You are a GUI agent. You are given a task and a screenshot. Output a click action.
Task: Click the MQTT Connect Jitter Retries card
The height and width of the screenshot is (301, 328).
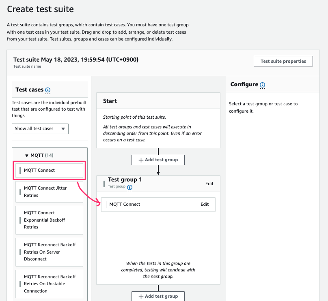(x=49, y=191)
